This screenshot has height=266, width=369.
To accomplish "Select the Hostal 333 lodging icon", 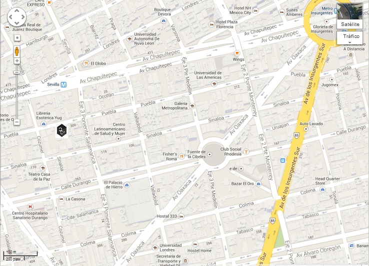I will [181, 216].
